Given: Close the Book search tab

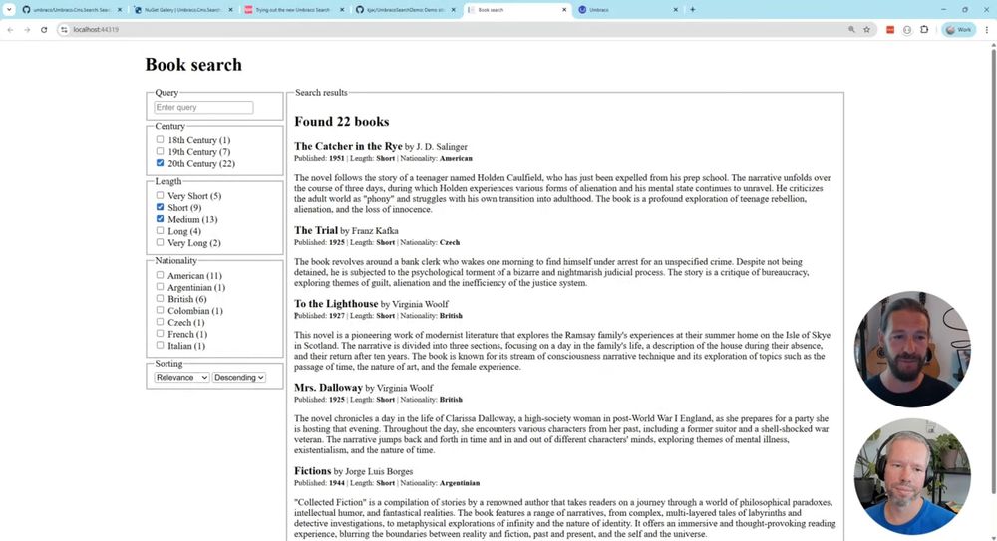Looking at the screenshot, I should tap(564, 10).
